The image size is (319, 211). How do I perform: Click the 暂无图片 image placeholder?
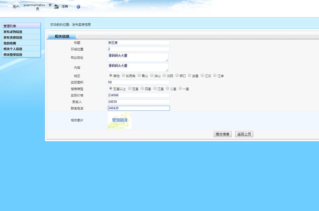[119, 120]
